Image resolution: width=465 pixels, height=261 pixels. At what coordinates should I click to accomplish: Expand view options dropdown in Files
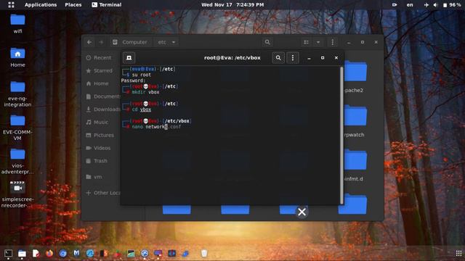(x=318, y=42)
